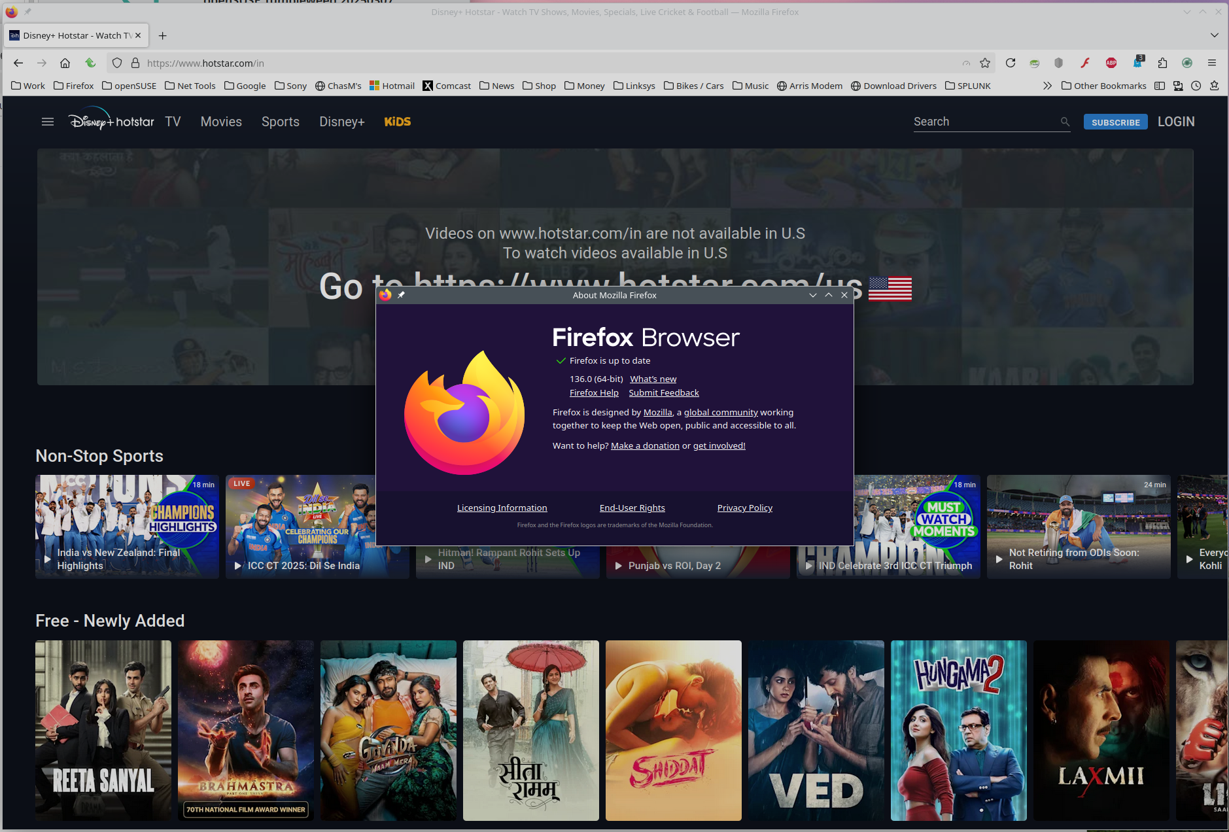Select the Disney+ Hotstar browser tab
1229x832 pixels.
coord(76,35)
